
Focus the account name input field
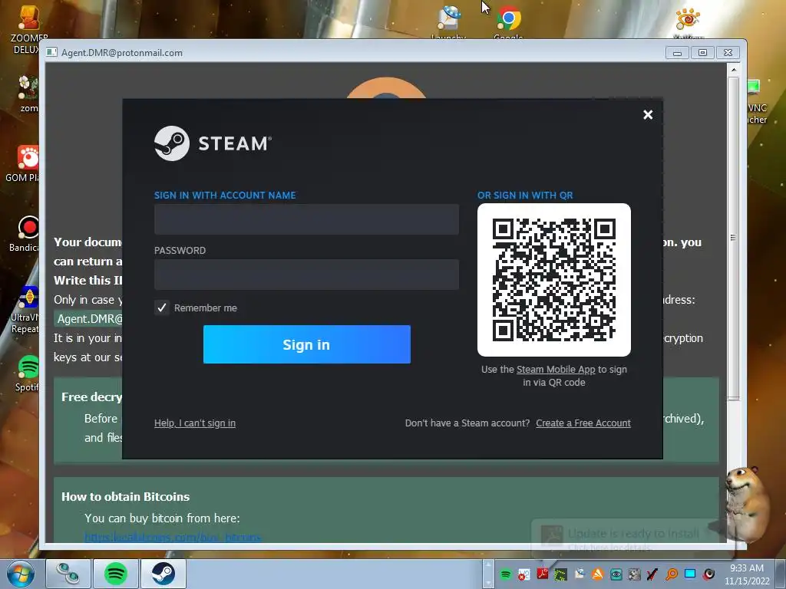pyautogui.click(x=306, y=219)
